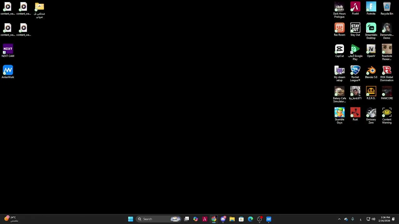Open the OneDrive cloud tray icon
The width and height of the screenshot is (399, 224).
(x=346, y=219)
